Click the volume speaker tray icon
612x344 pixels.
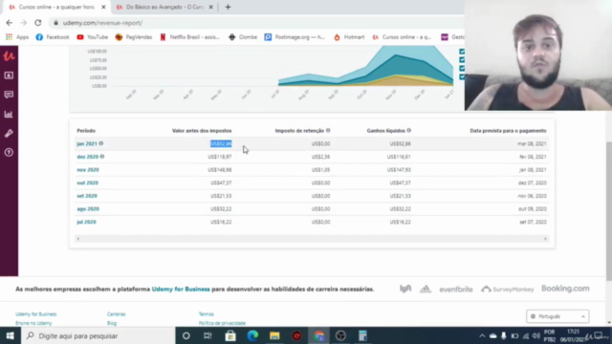pyautogui.click(x=535, y=335)
